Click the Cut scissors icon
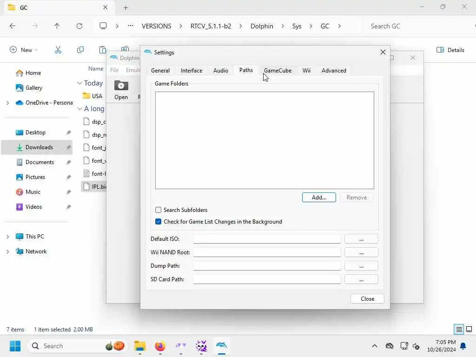 pos(58,50)
